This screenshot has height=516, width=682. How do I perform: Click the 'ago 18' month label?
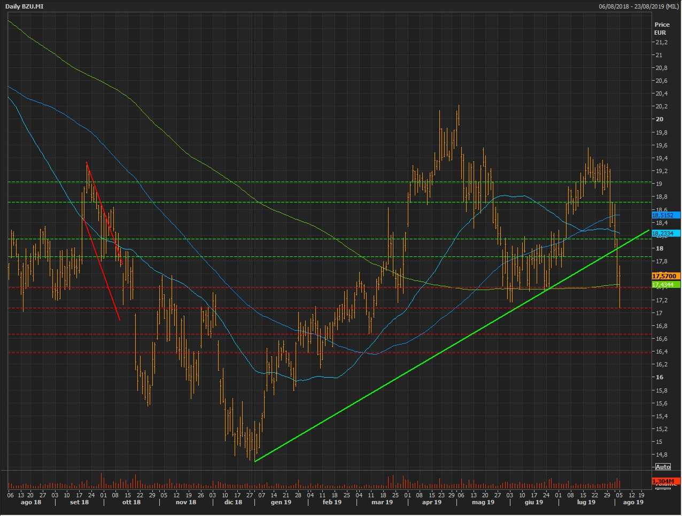30,502
